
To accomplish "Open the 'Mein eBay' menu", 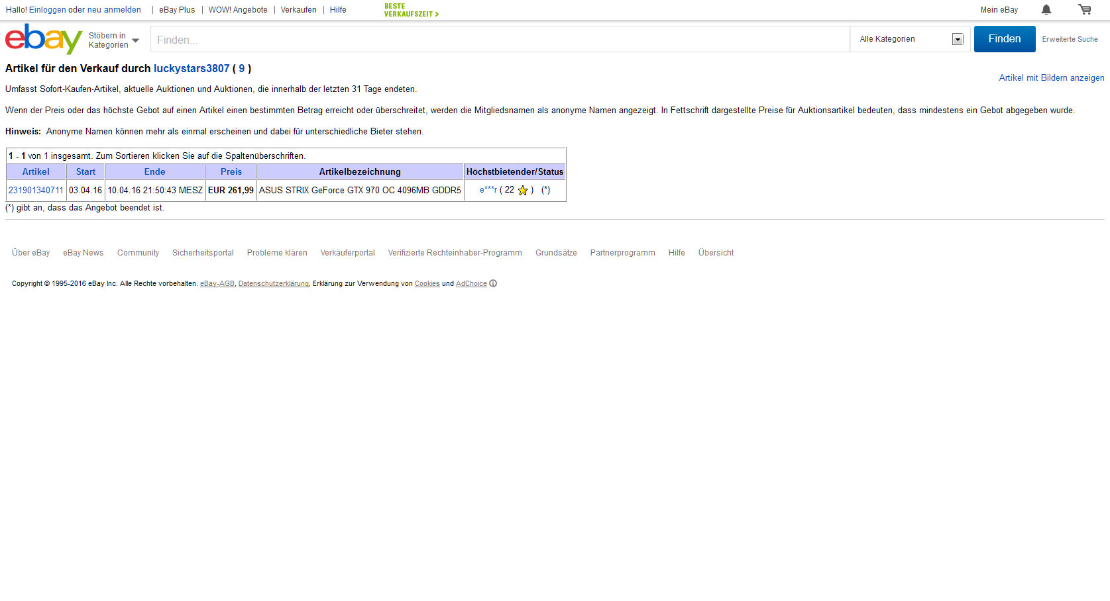I will point(999,10).
